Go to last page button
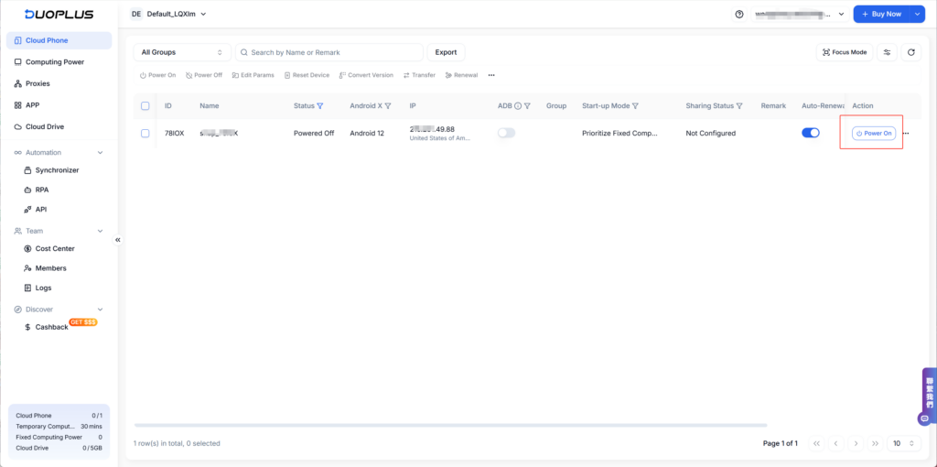Screen dimensions: 937x467 pos(876,444)
